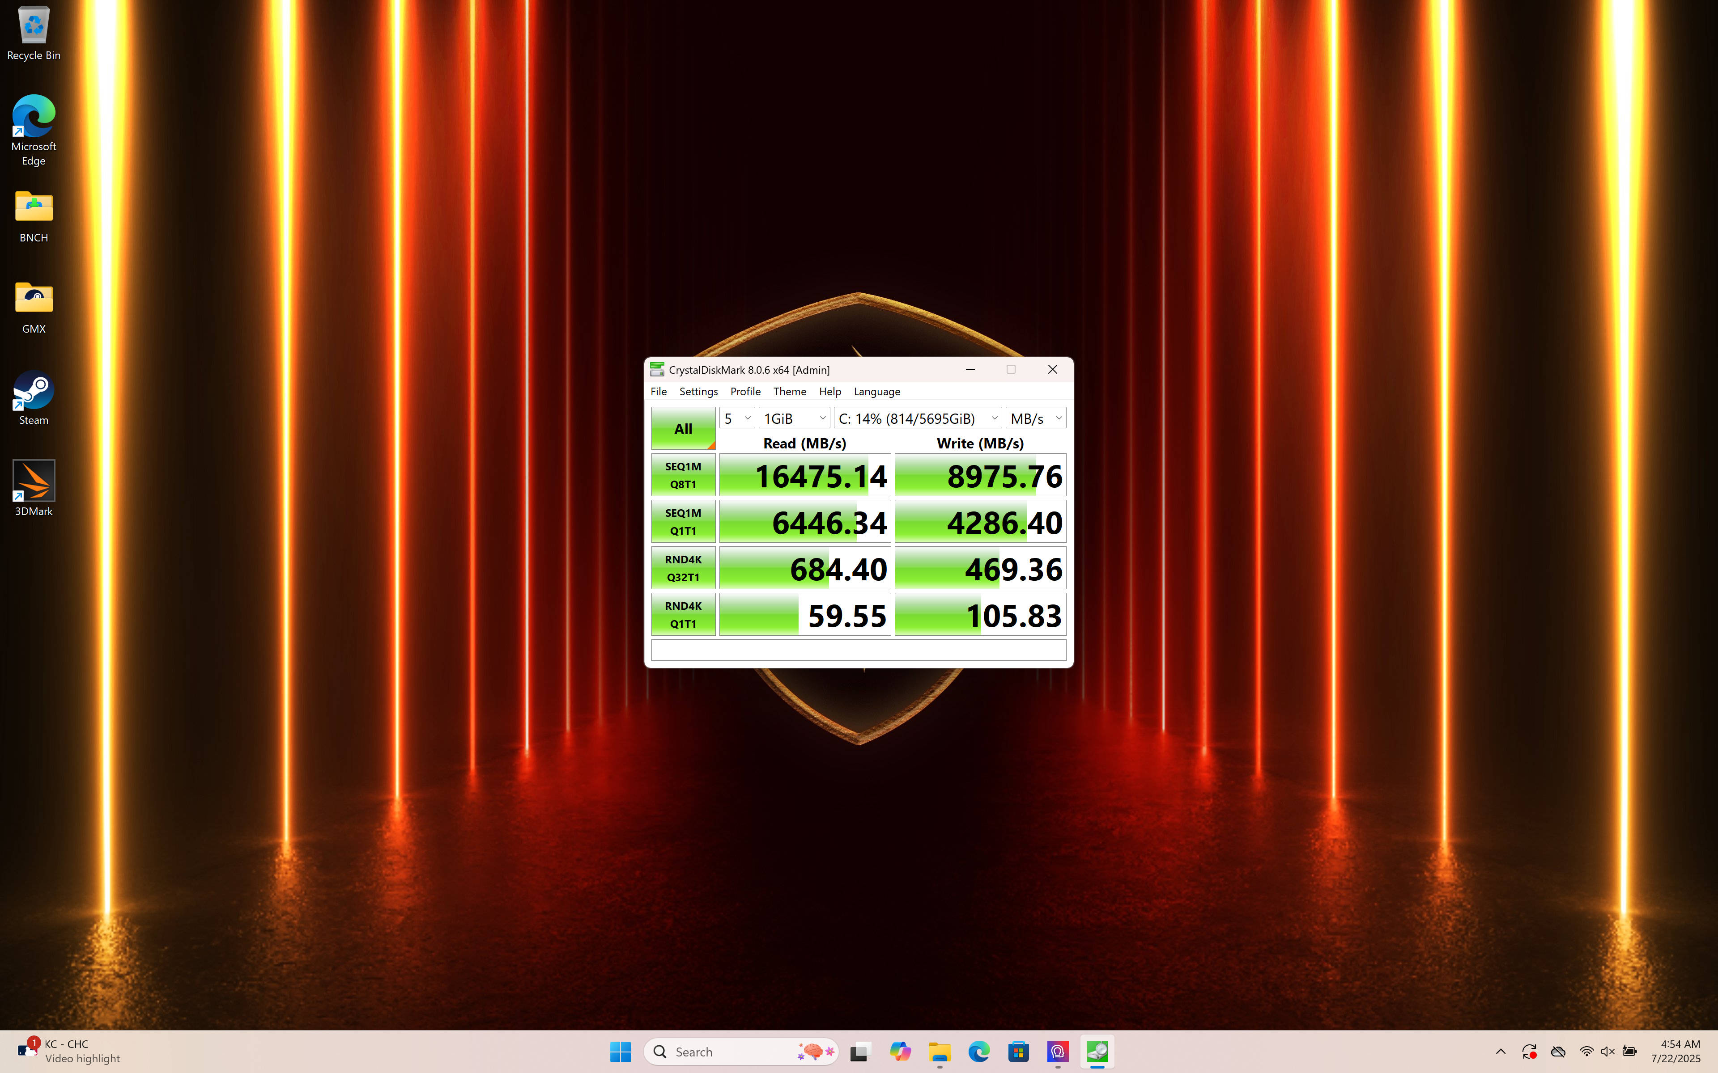Click the battery tray icon
Screen dimensions: 1718x1073
coord(1630,1052)
